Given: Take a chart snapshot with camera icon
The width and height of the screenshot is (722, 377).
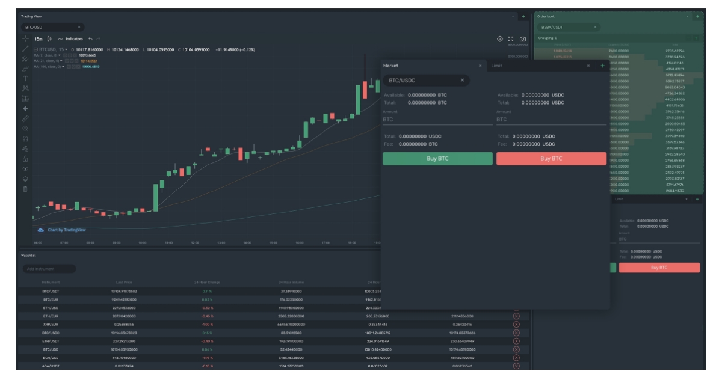Looking at the screenshot, I should pos(523,39).
